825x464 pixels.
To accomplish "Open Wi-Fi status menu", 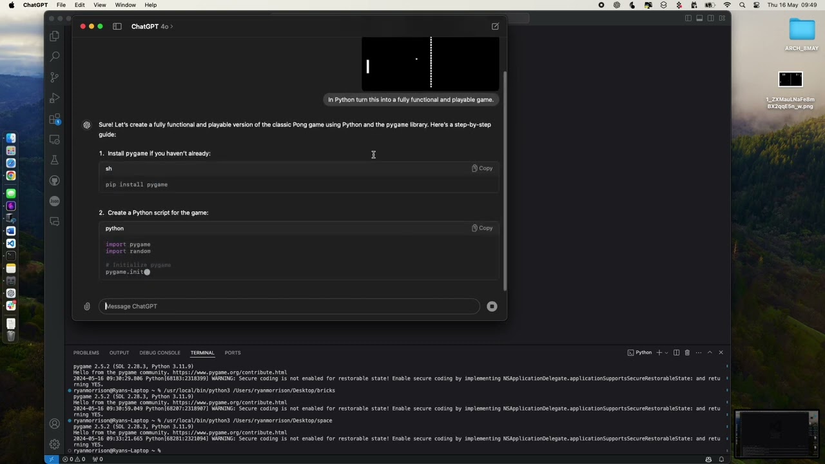I will [727, 5].
